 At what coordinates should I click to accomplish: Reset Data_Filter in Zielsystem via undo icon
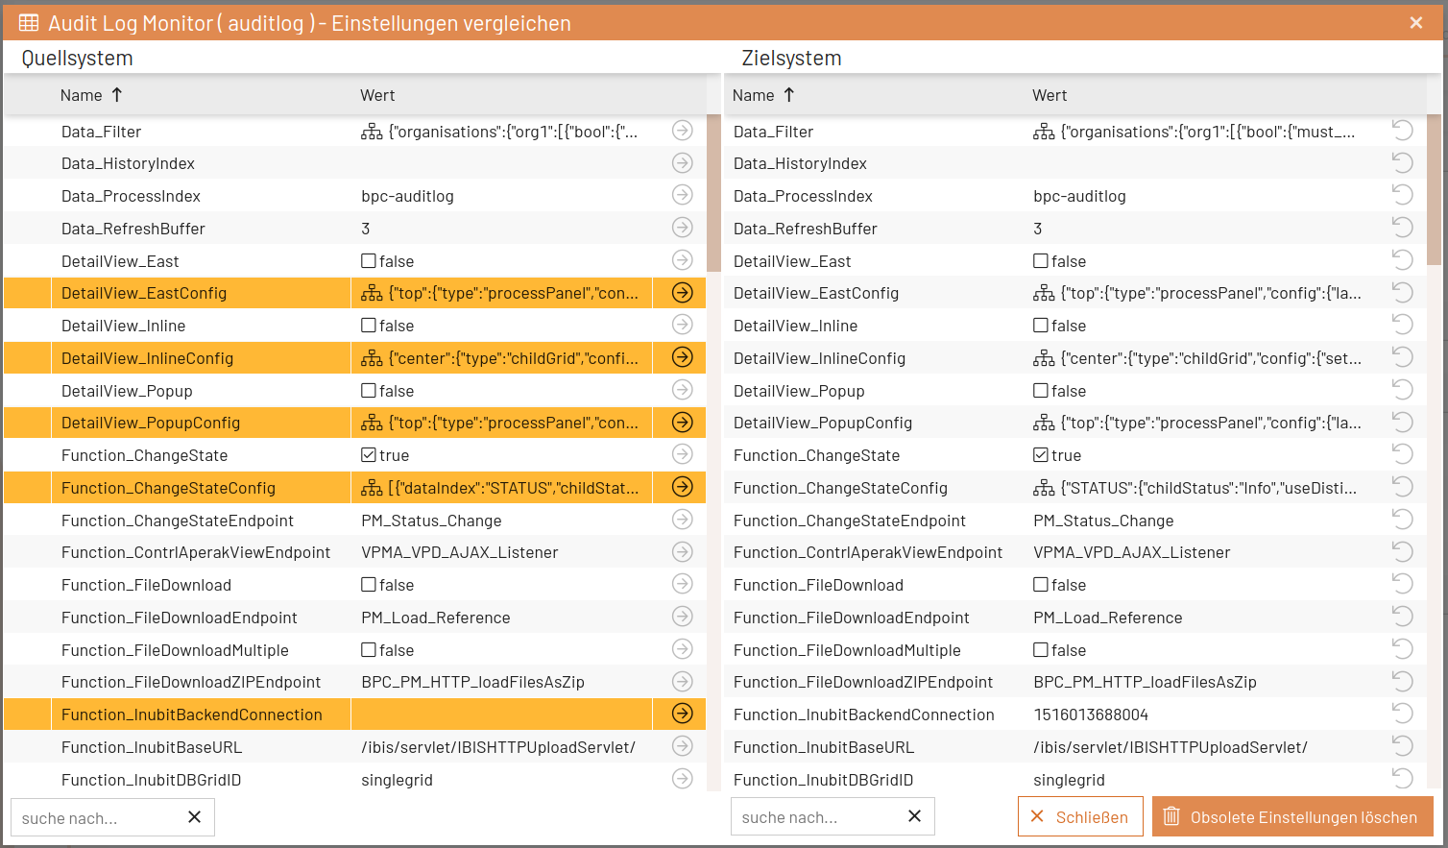[1402, 131]
